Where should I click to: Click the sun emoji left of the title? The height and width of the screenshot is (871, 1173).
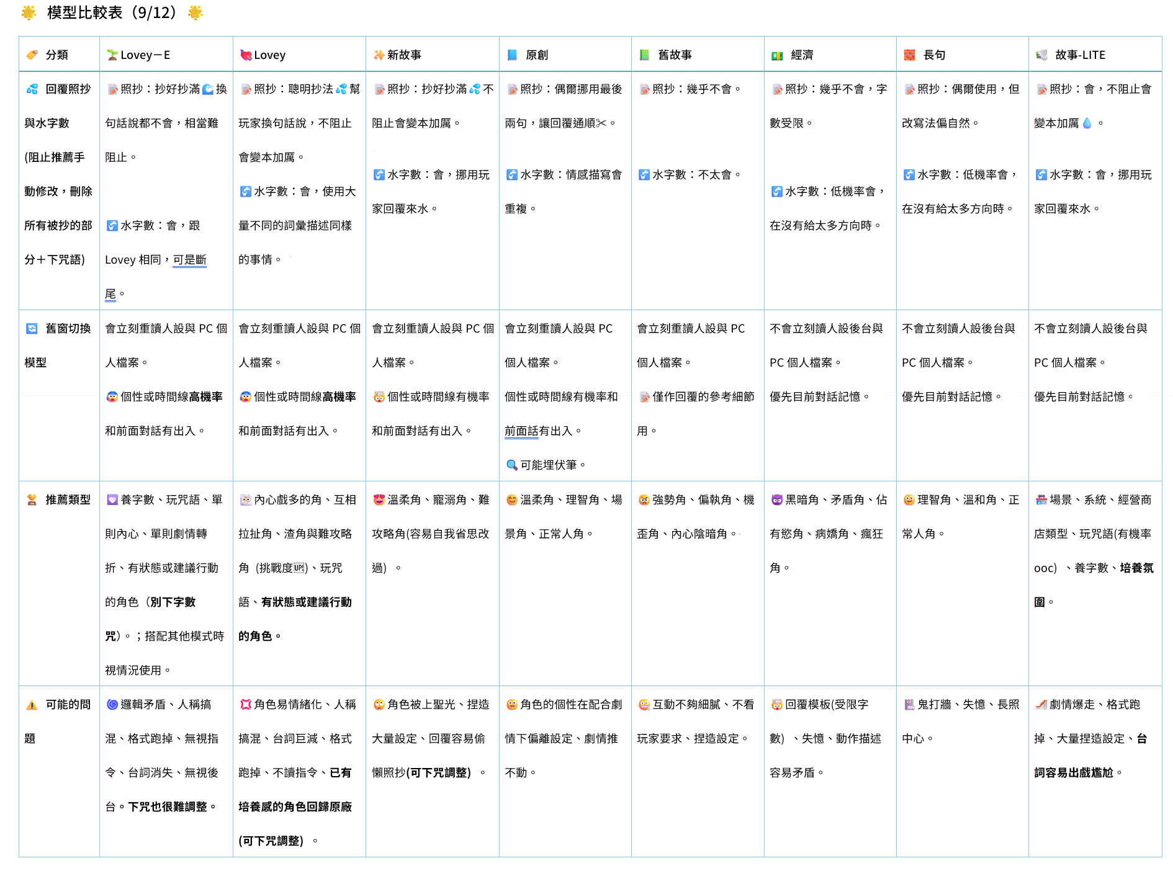29,13
